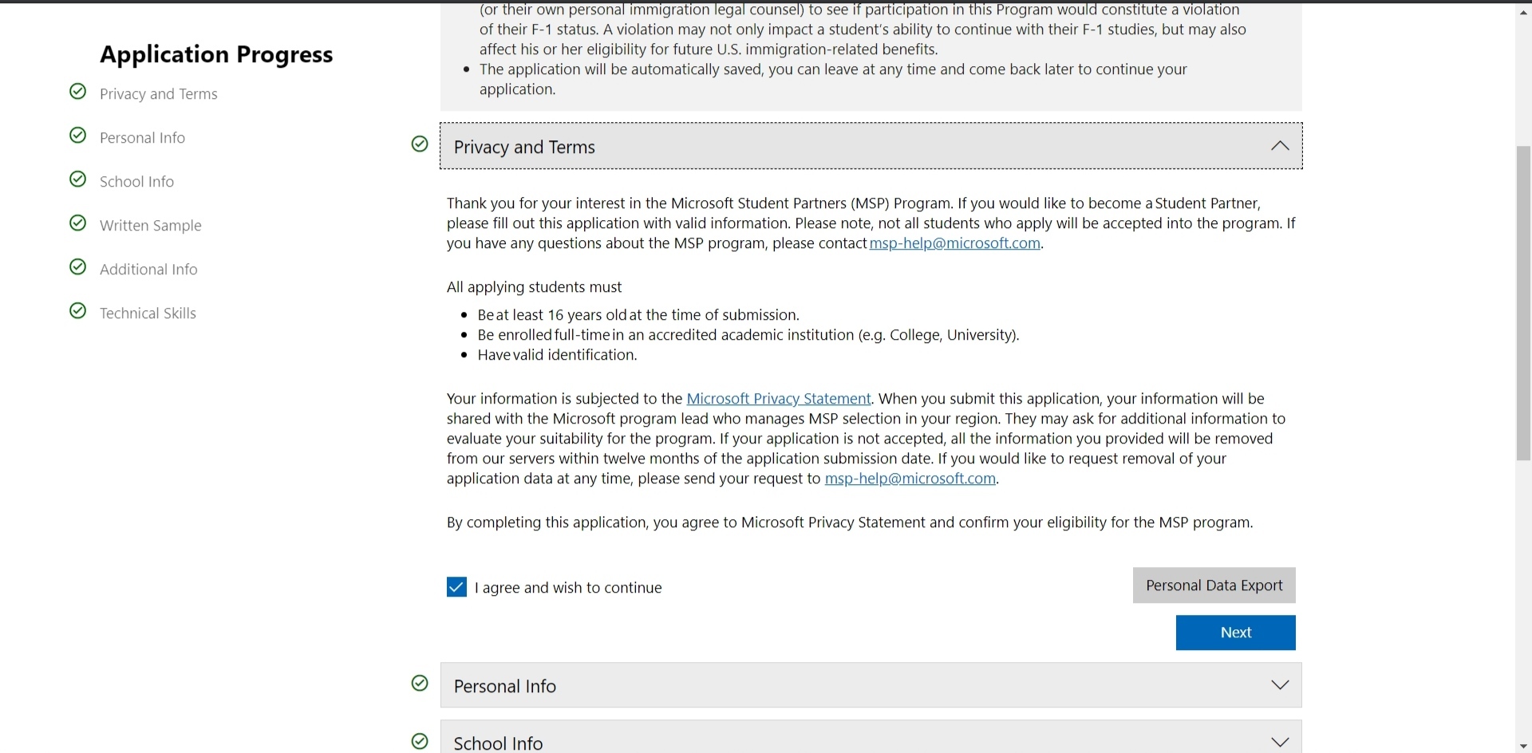This screenshot has height=753, width=1532.
Task: Click checkmark icon beside Privacy and Terms header
Action: click(x=420, y=144)
